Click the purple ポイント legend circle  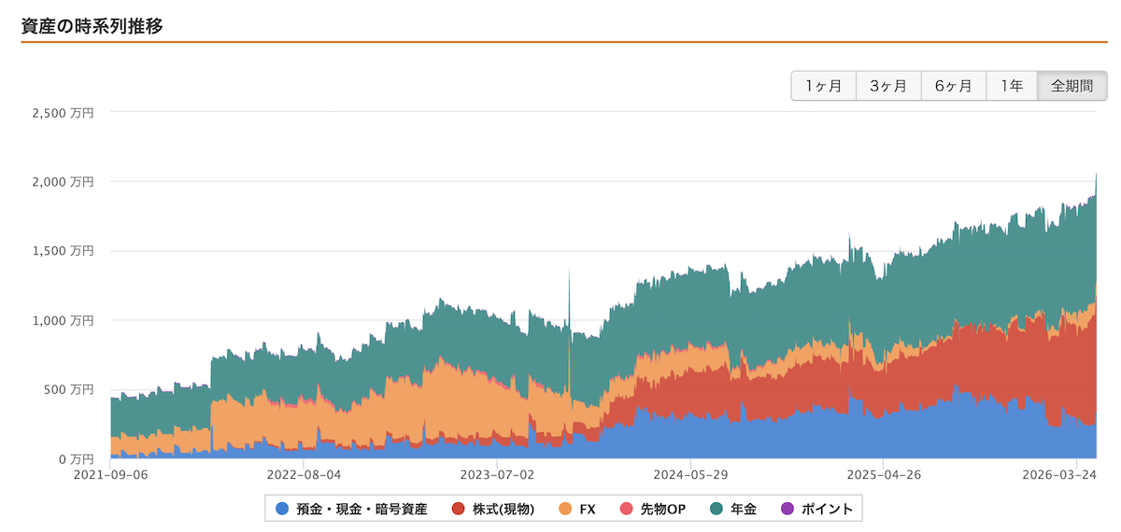pos(787,509)
